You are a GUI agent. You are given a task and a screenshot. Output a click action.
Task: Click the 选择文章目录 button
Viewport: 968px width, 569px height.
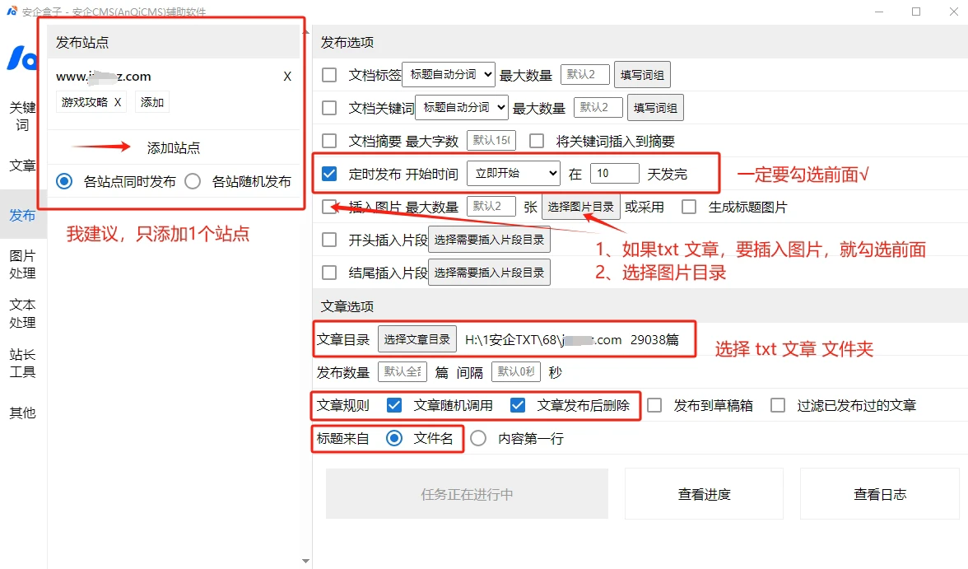click(x=417, y=339)
